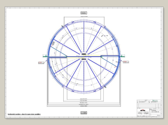
Task: Click the bottommost diameter dimension label
Action: coord(84,106)
